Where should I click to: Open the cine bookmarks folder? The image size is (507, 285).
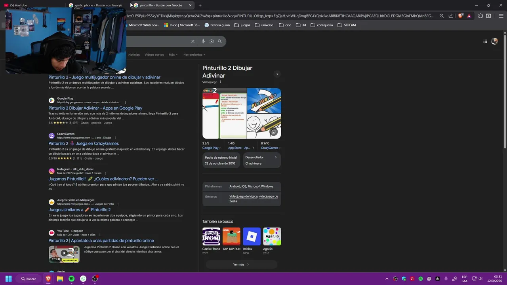285,25
